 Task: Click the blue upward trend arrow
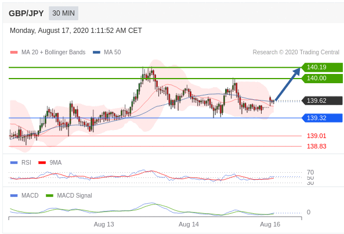[x=288, y=84]
